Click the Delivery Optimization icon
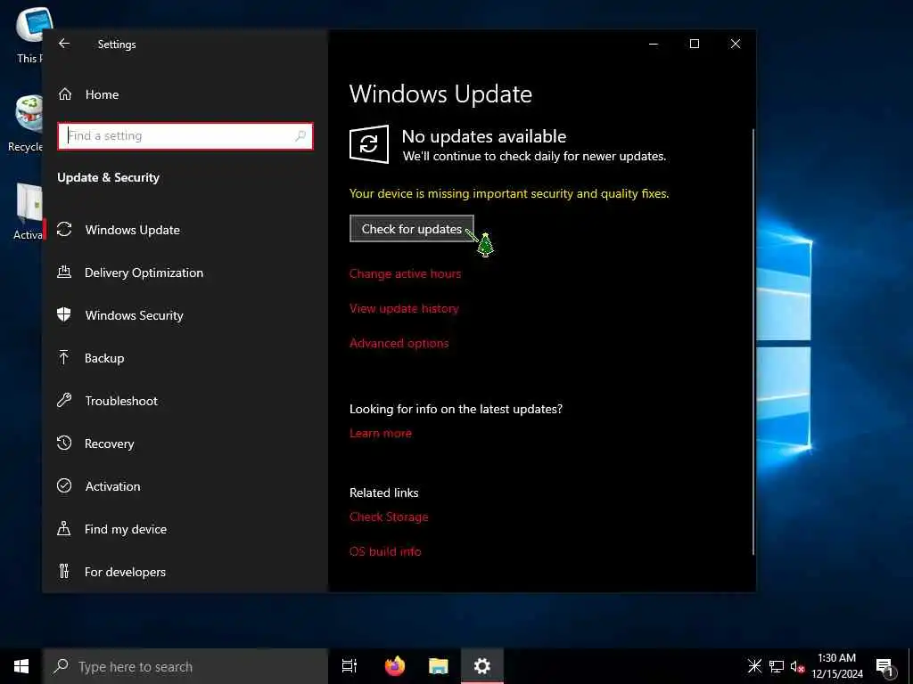The image size is (913, 684). pyautogui.click(x=64, y=272)
